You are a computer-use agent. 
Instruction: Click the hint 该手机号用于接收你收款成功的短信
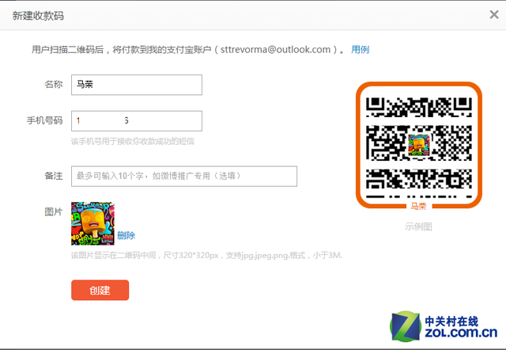133,142
